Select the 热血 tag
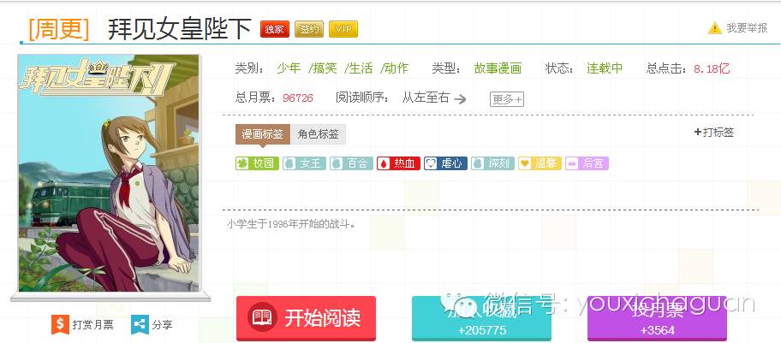 (398, 163)
